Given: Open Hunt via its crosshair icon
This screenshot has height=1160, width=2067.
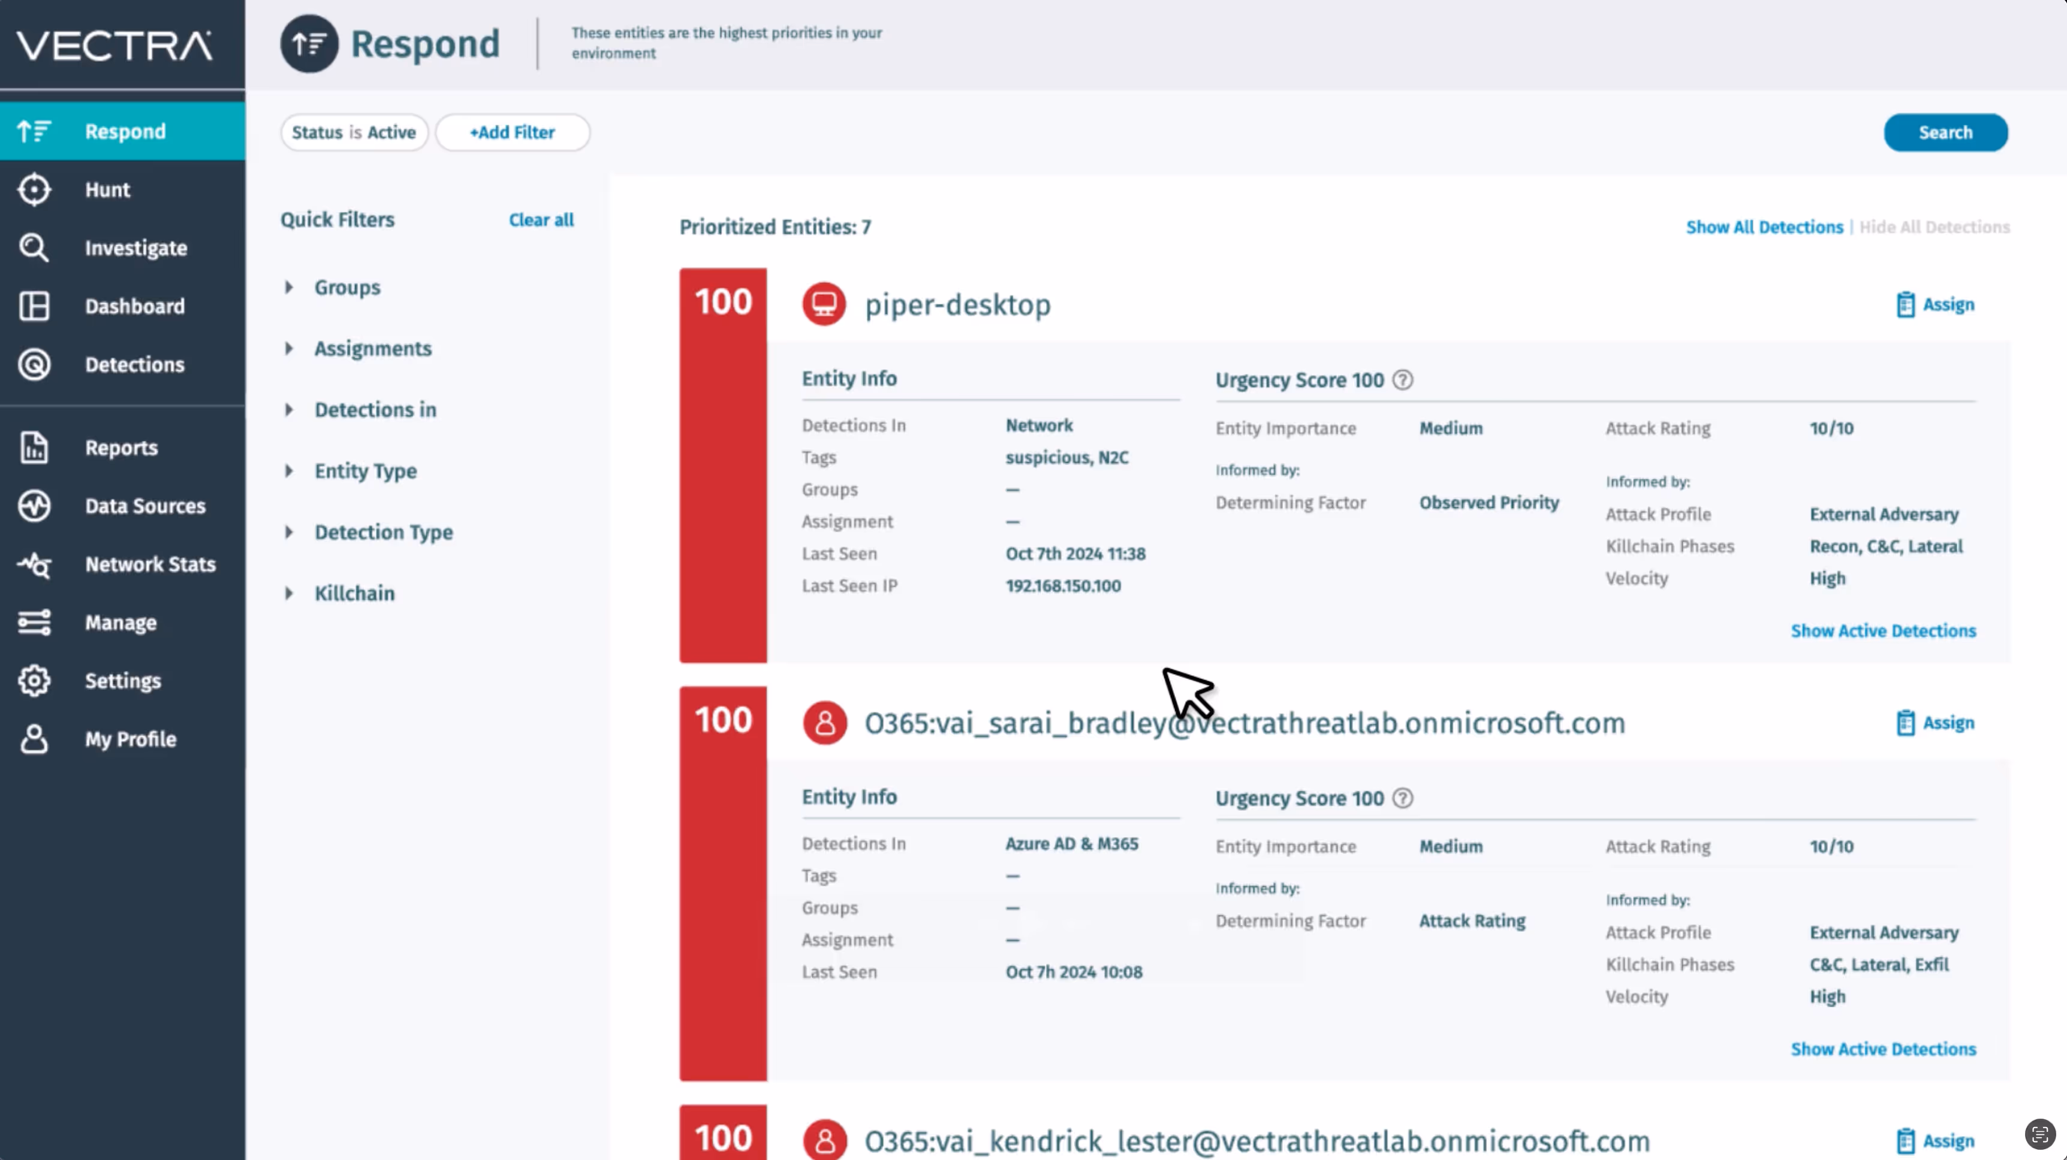Looking at the screenshot, I should pyautogui.click(x=34, y=189).
